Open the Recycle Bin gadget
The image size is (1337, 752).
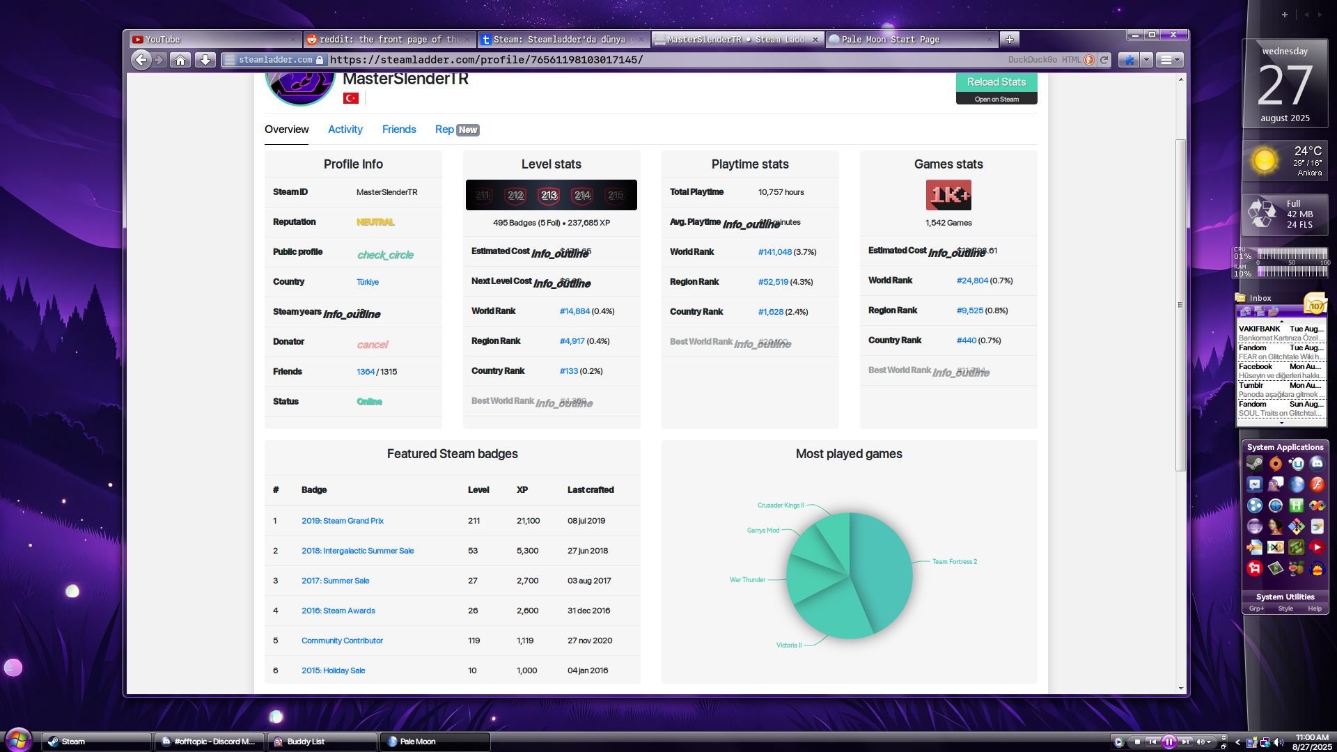pos(1285,214)
